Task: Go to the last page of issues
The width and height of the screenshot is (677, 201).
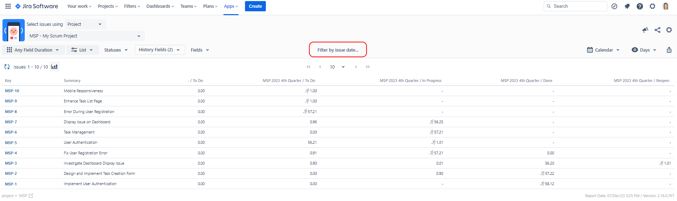Action: click(x=368, y=67)
